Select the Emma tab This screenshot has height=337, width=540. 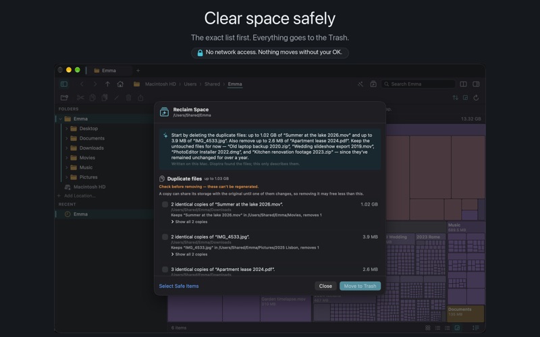point(109,71)
